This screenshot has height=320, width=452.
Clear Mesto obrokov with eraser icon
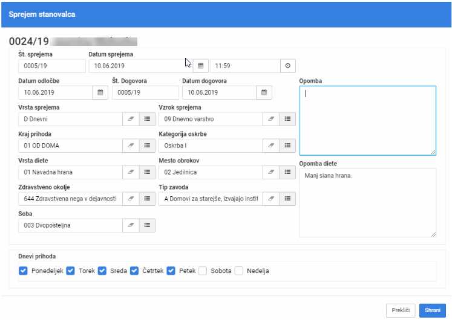271,172
